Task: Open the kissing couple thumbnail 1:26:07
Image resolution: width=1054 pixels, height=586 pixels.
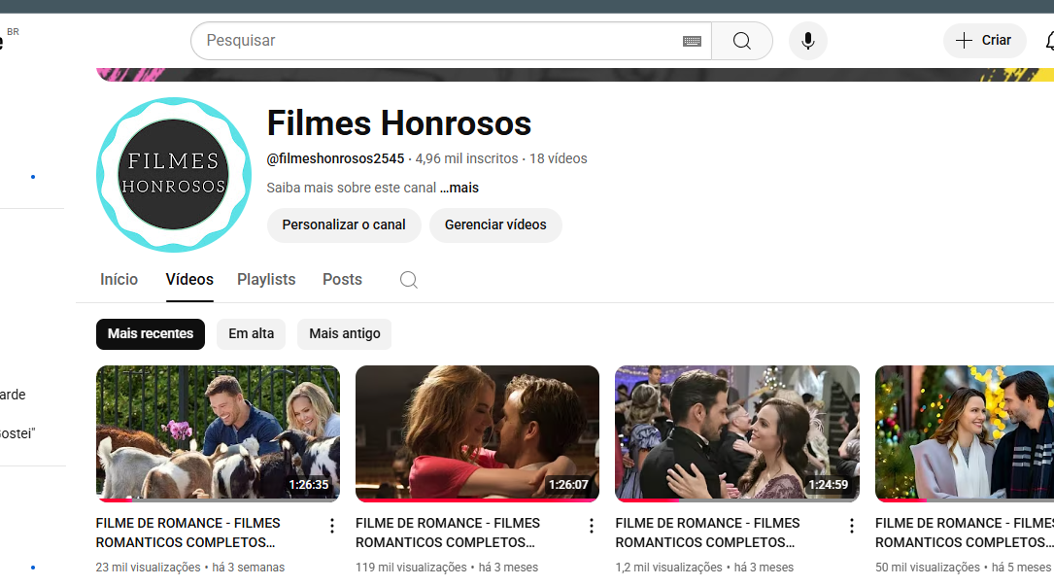Action: [477, 433]
